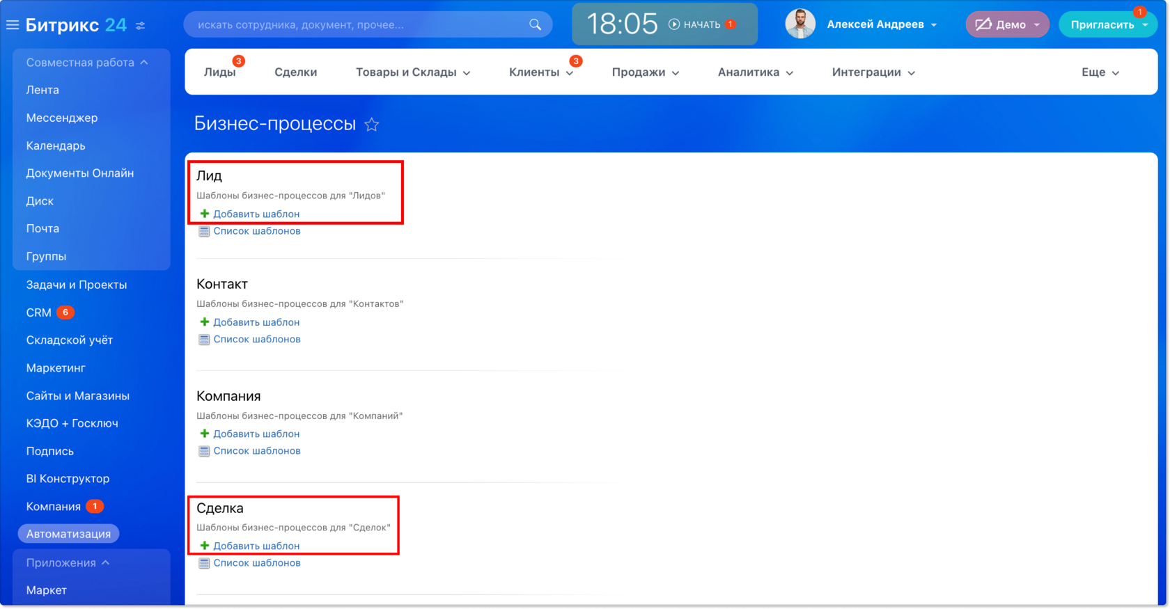The image size is (1170, 609).
Task: Expand the Товары и Склады dropdown
Action: [x=413, y=72]
